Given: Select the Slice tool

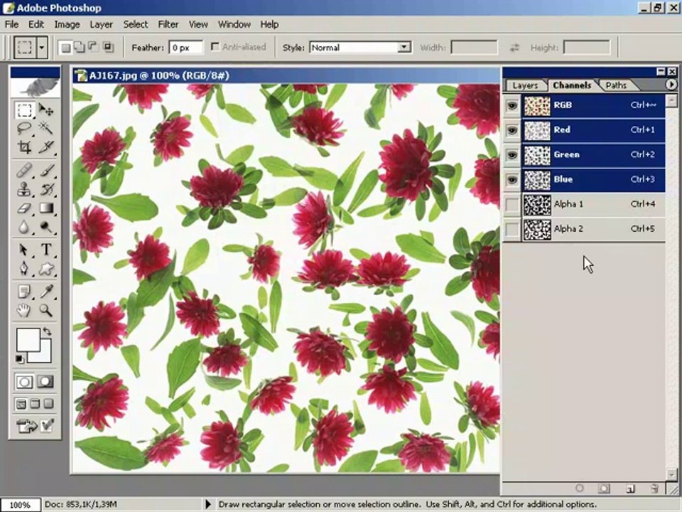Looking at the screenshot, I should click(x=46, y=147).
